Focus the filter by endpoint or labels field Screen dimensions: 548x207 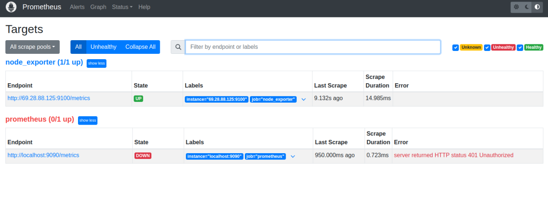[313, 47]
